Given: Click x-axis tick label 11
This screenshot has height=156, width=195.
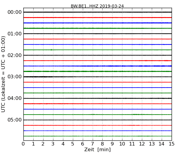Looking at the screenshot, I should click(132, 144).
